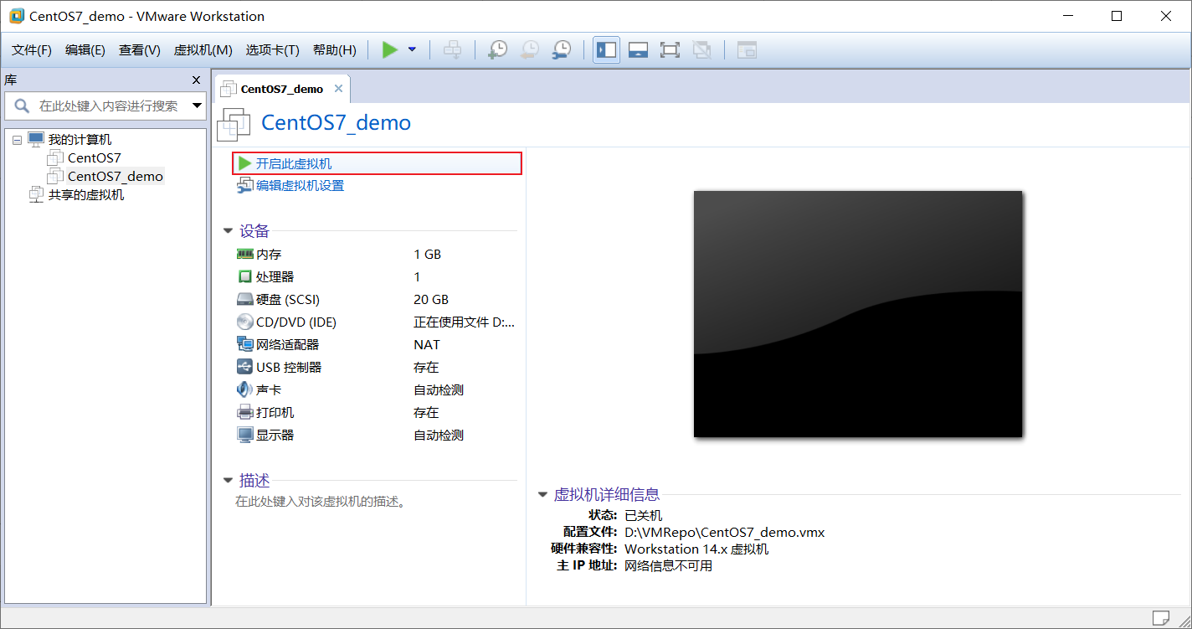This screenshot has height=629, width=1192.
Task: Click the 内存 memory device icon
Action: point(245,254)
